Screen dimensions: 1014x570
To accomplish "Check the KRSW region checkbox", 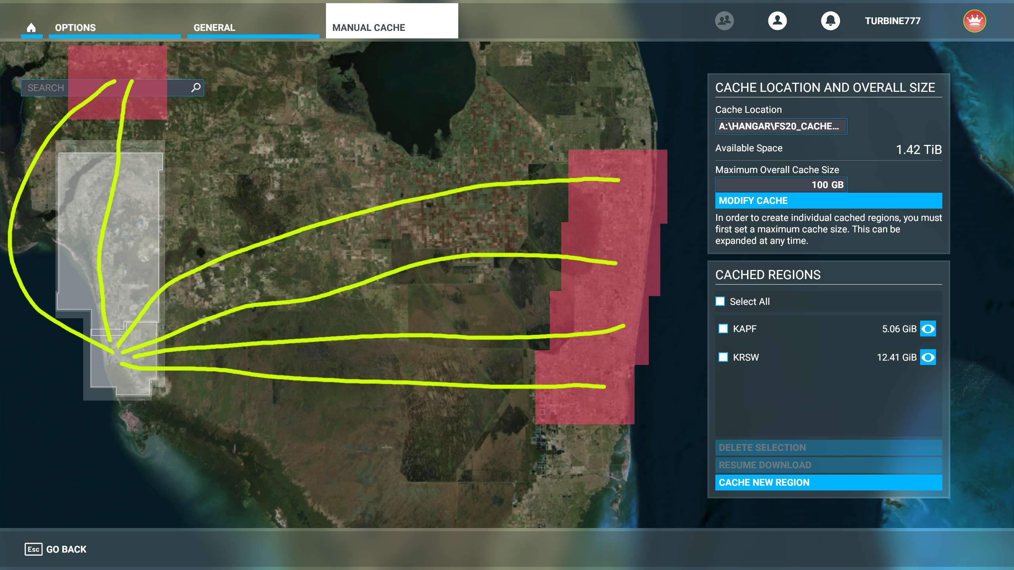I will click(723, 357).
